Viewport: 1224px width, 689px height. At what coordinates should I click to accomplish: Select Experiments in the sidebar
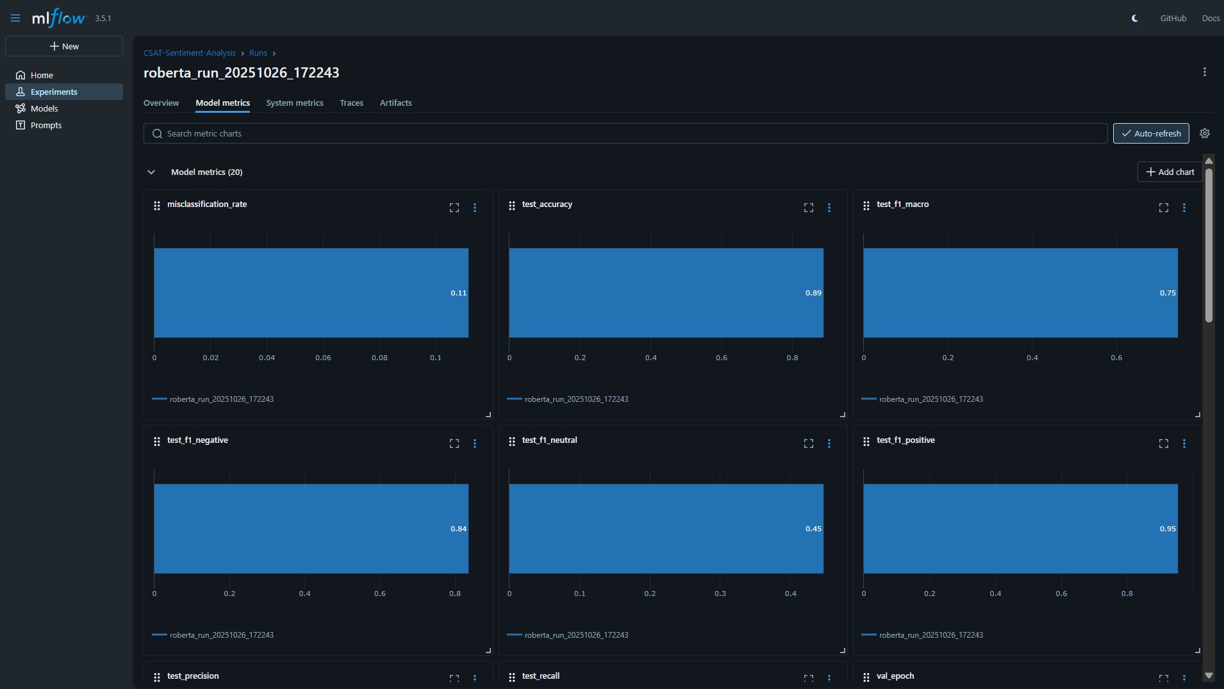(x=54, y=92)
